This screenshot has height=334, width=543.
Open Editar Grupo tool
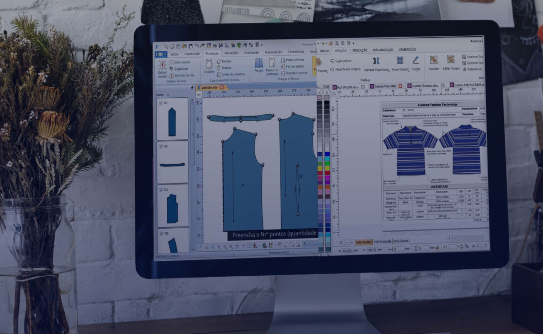[x=451, y=62]
